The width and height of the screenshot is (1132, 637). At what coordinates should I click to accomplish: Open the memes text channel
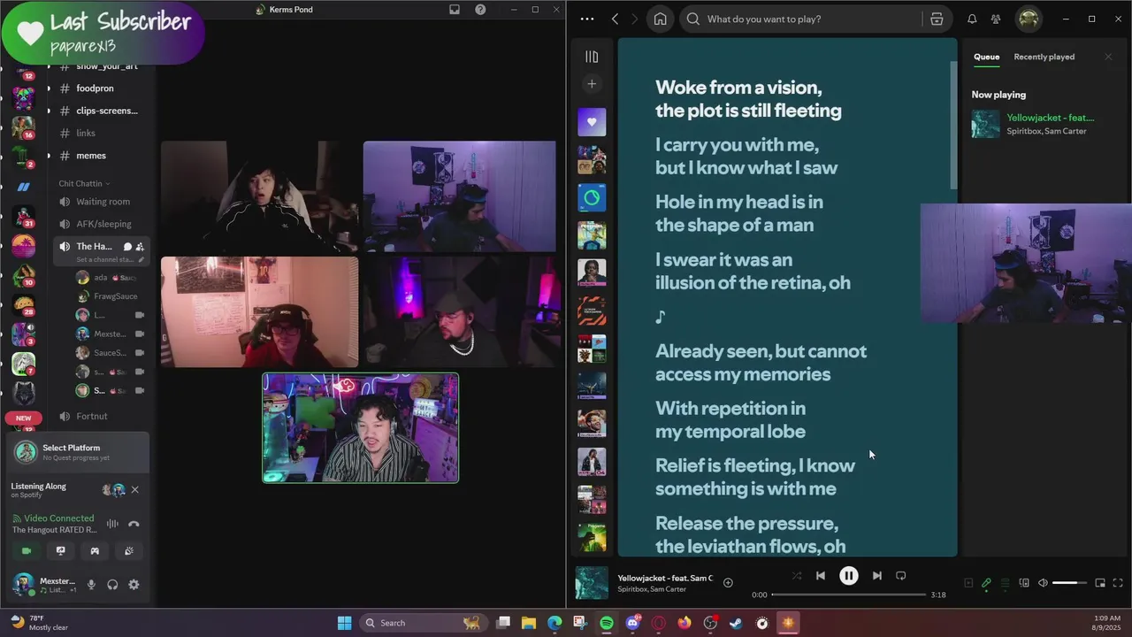(90, 156)
